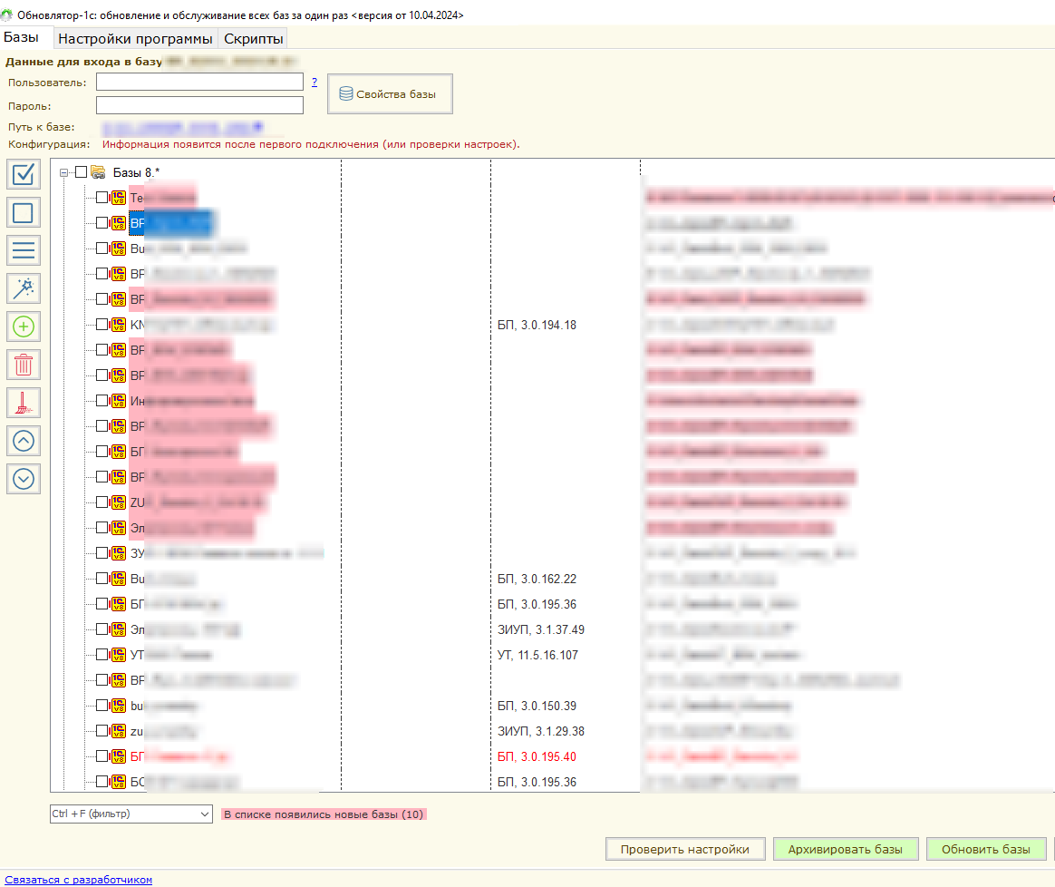Click the application icon in the title bar
Screen dimensions: 1055x887
(6, 15)
